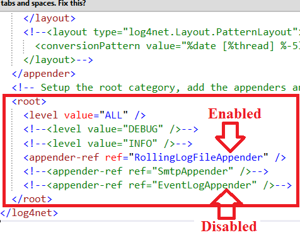
Task: Click the 'Setup the root category' comment
Action: click(156, 88)
